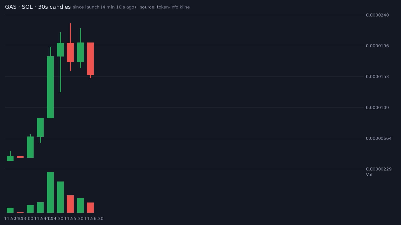Screen dimensions: 401x225
Task: Select the last red volume bar
Action: click(90, 207)
